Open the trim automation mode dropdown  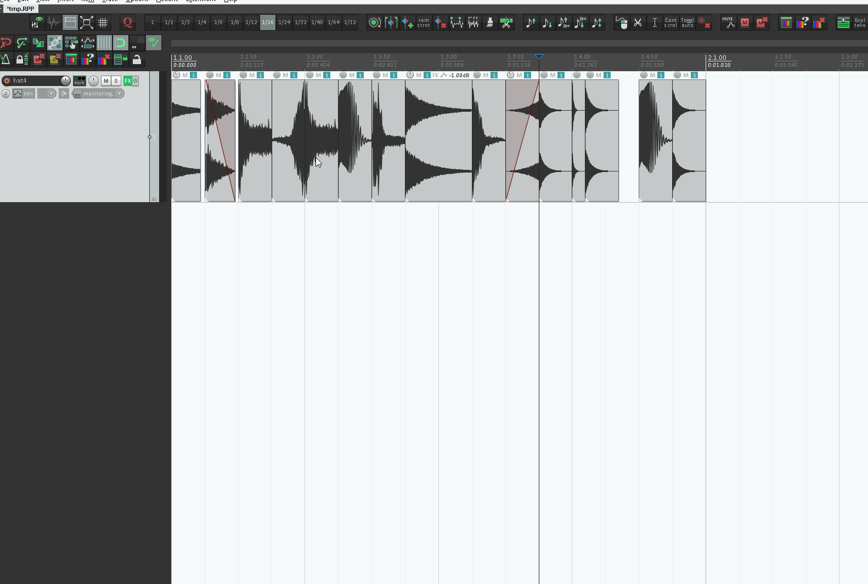[24, 94]
